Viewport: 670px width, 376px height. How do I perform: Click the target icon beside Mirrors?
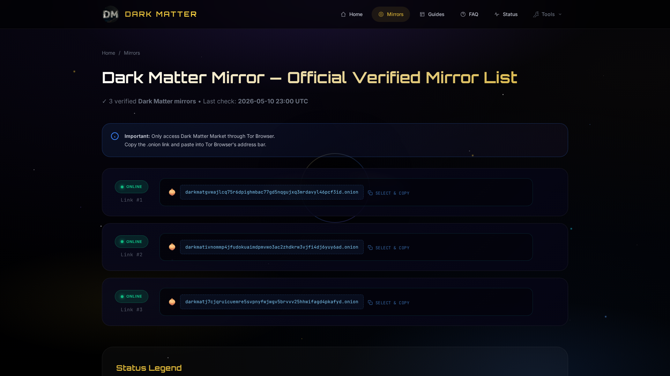pos(381,14)
